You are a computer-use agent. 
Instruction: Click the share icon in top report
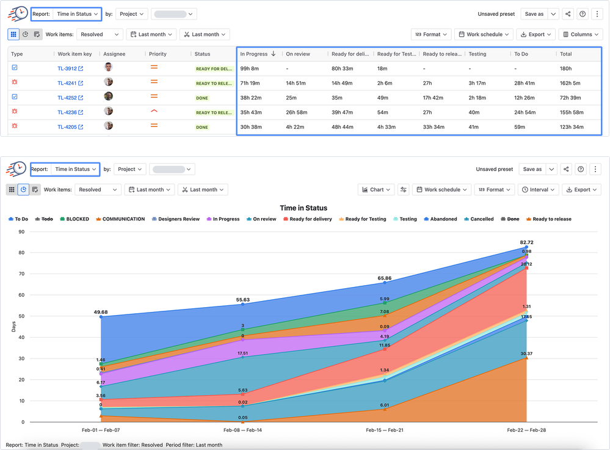[568, 14]
